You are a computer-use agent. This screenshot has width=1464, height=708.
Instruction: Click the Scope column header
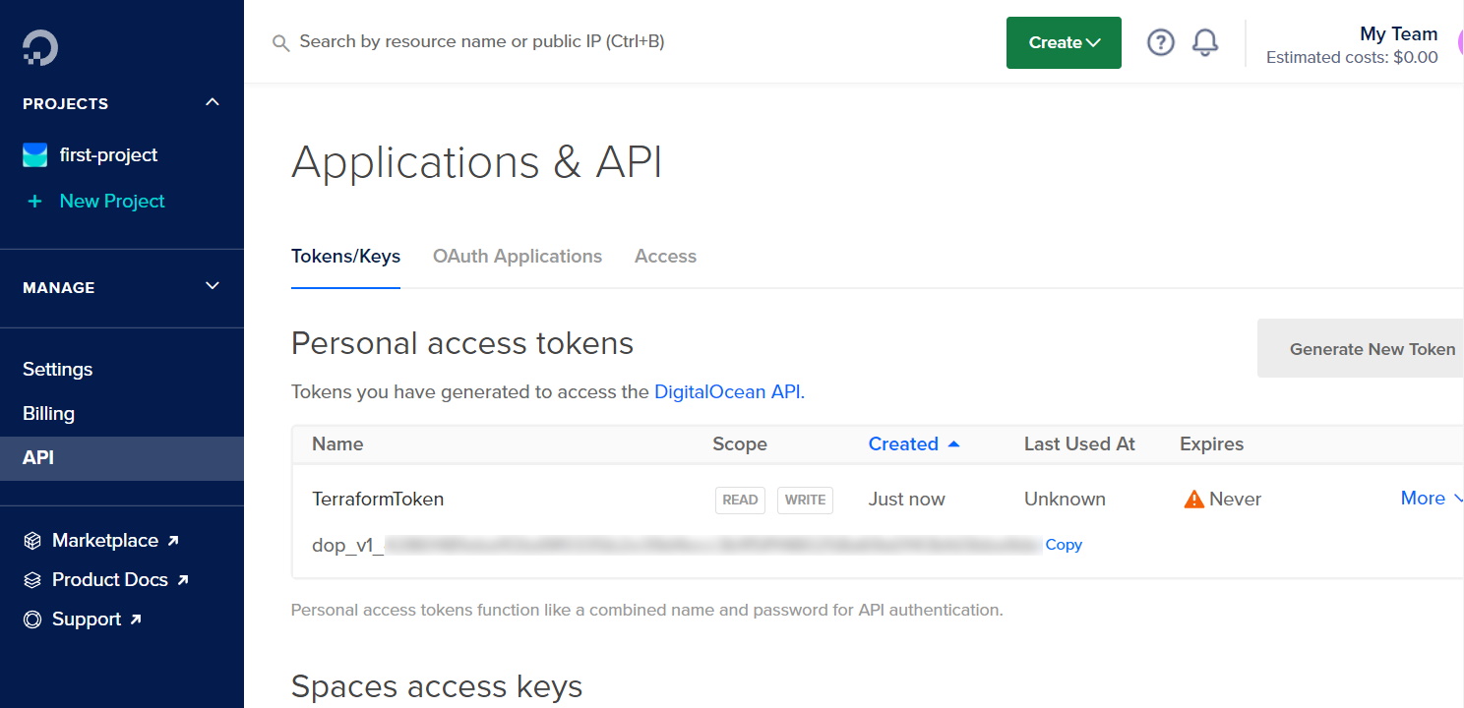coord(740,444)
